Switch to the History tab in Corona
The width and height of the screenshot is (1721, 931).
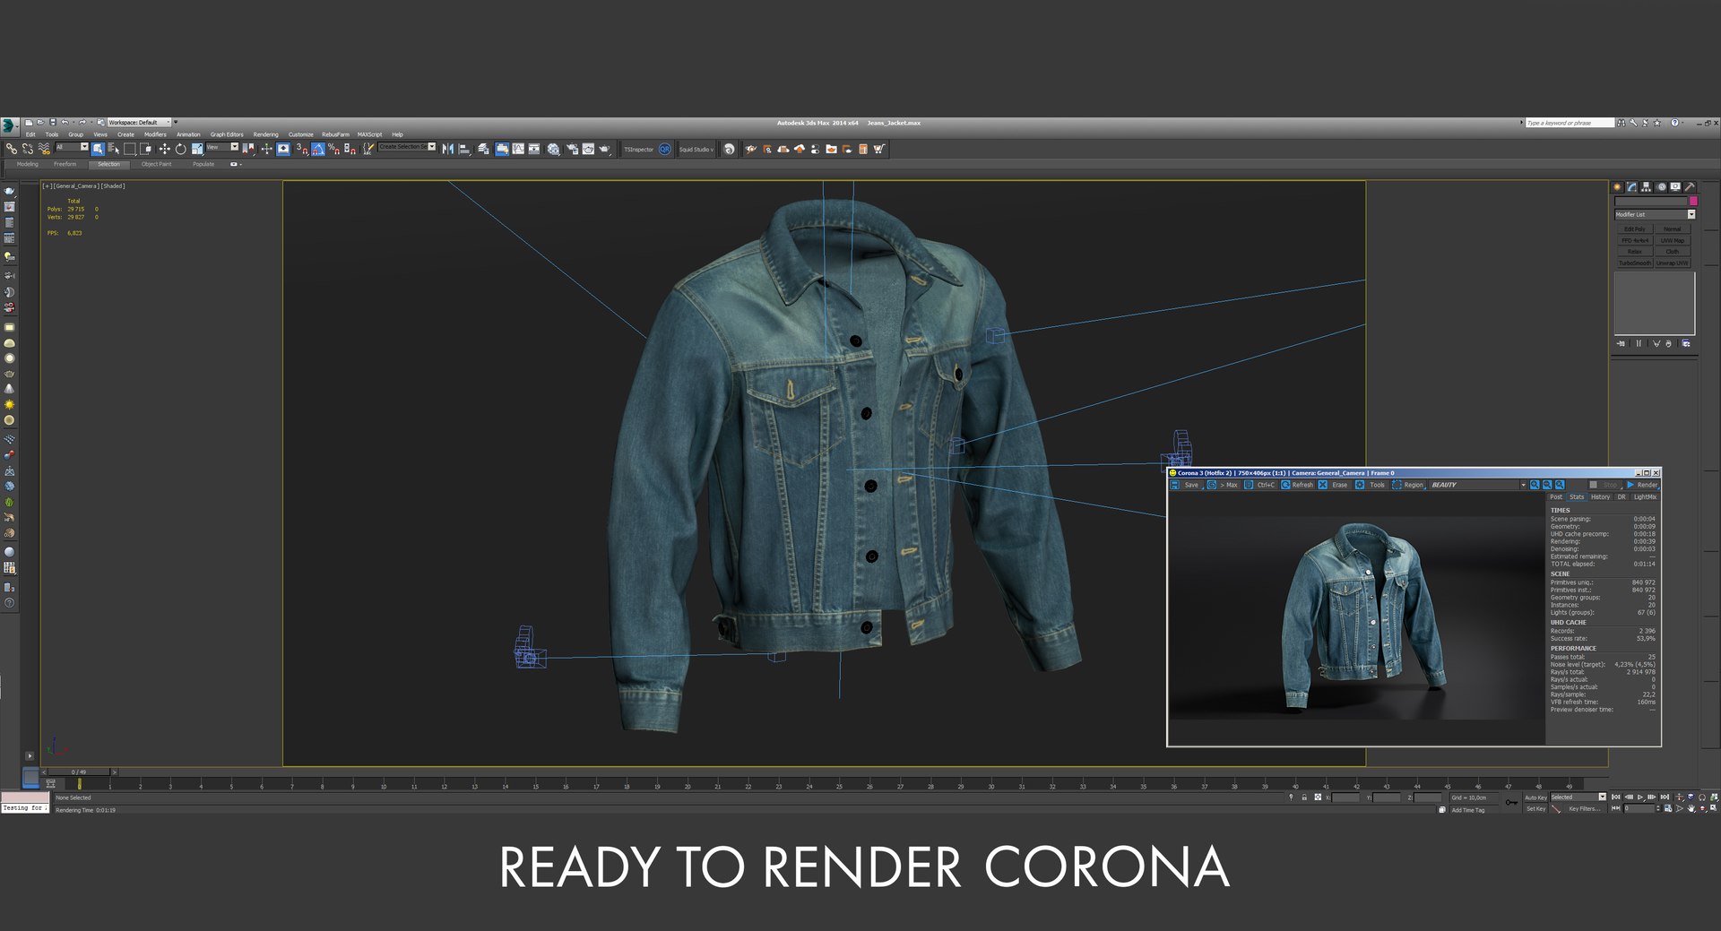1600,497
